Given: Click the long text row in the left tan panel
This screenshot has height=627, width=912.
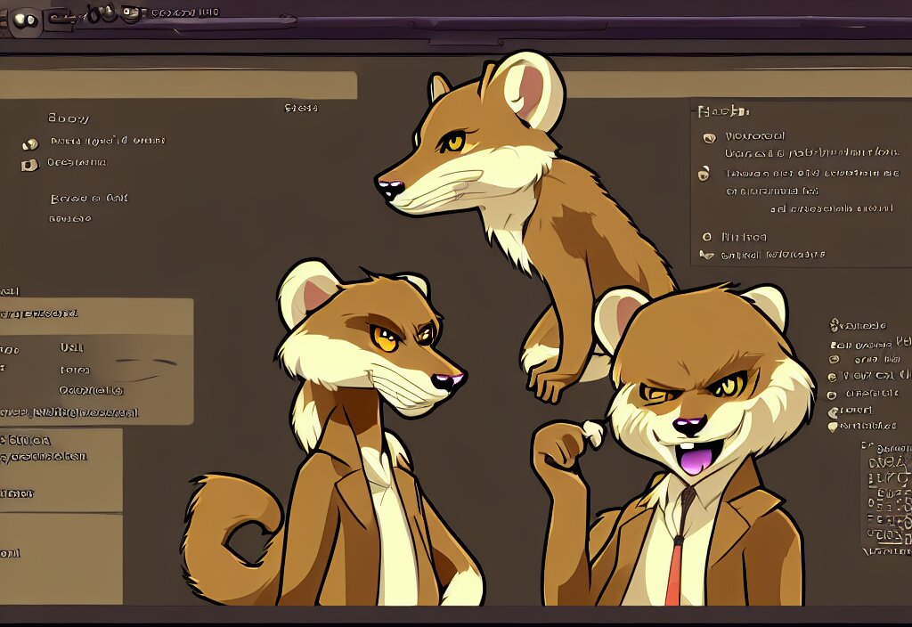Looking at the screenshot, I should 71,413.
